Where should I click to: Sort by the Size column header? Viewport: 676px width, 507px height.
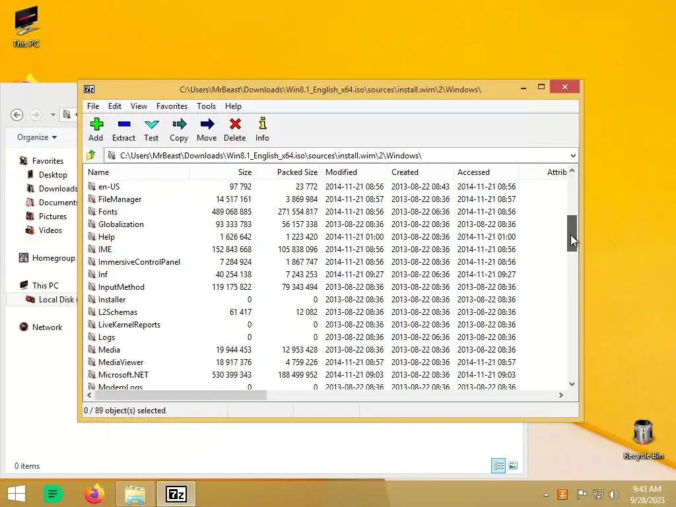222,172
